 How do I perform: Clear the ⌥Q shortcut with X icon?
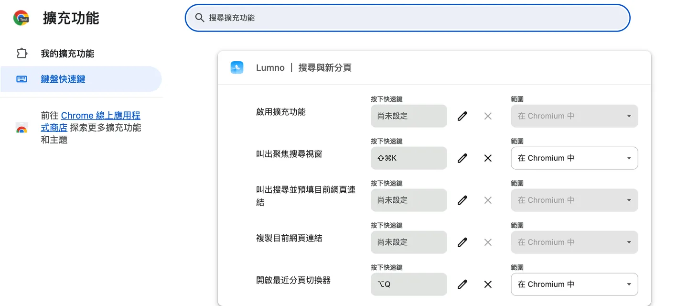pyautogui.click(x=488, y=284)
